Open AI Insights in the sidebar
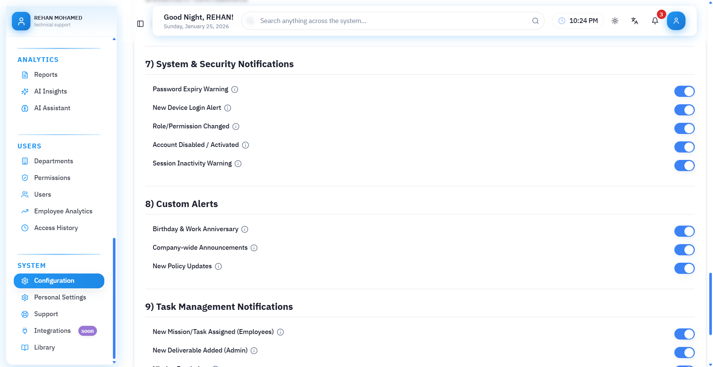 pos(51,91)
